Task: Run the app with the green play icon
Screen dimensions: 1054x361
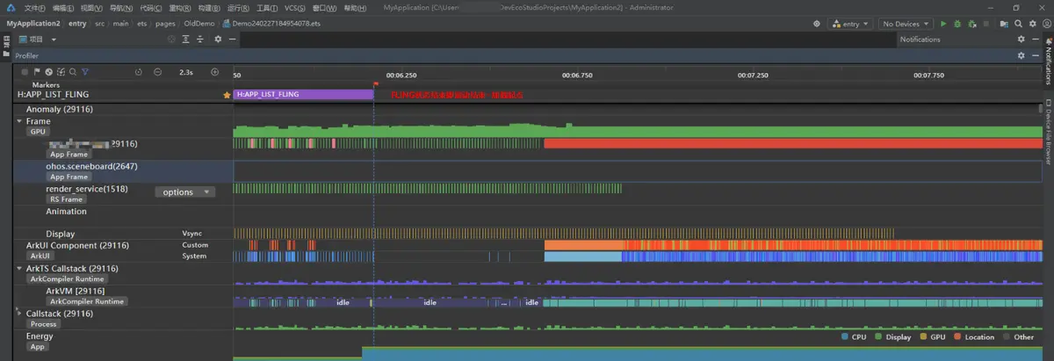Action: [943, 24]
